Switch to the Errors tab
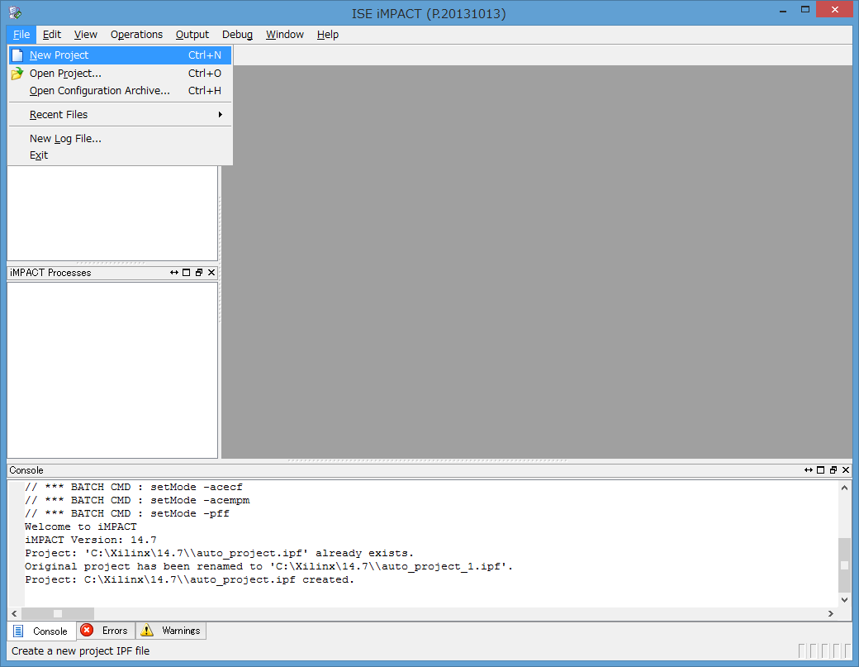This screenshot has width=859, height=667. click(106, 631)
